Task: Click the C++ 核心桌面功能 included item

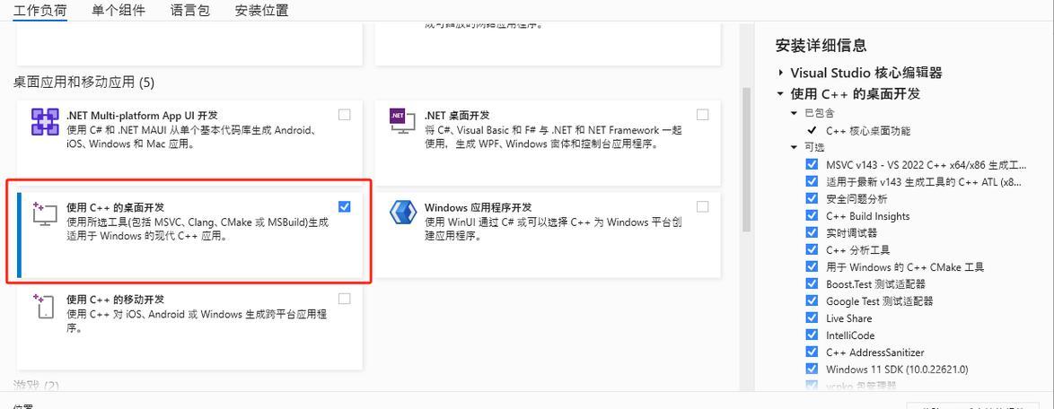Action: (868, 130)
